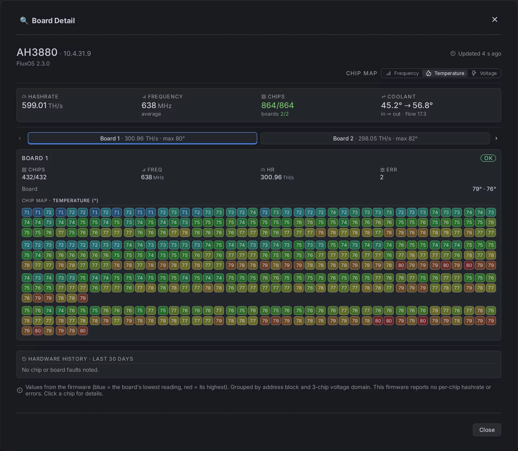518x451 pixels.
Task: Click the AH3880 device name heading
Action: point(37,52)
